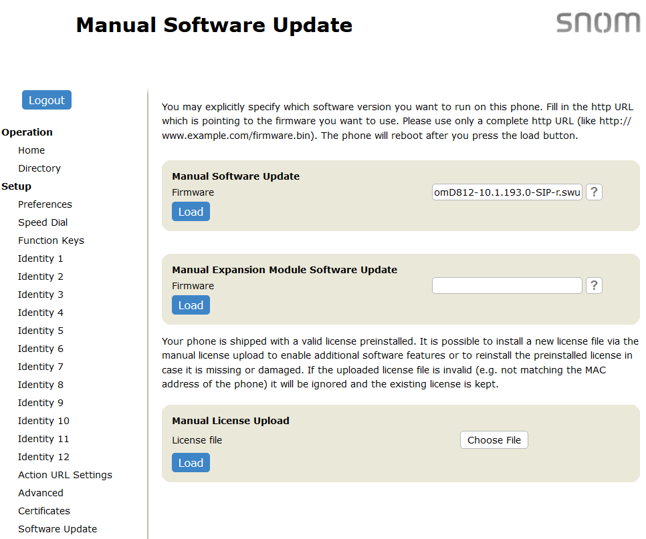Select Identity 1 in sidebar
Viewport: 646px width, 539px height.
pyautogui.click(x=41, y=258)
